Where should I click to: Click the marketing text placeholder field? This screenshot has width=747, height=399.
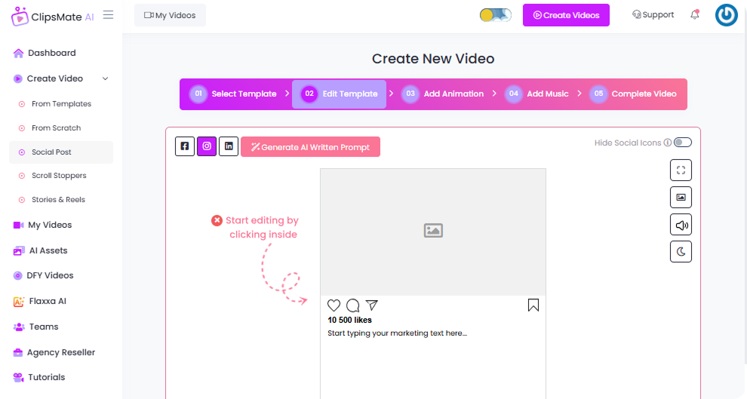pyautogui.click(x=398, y=333)
